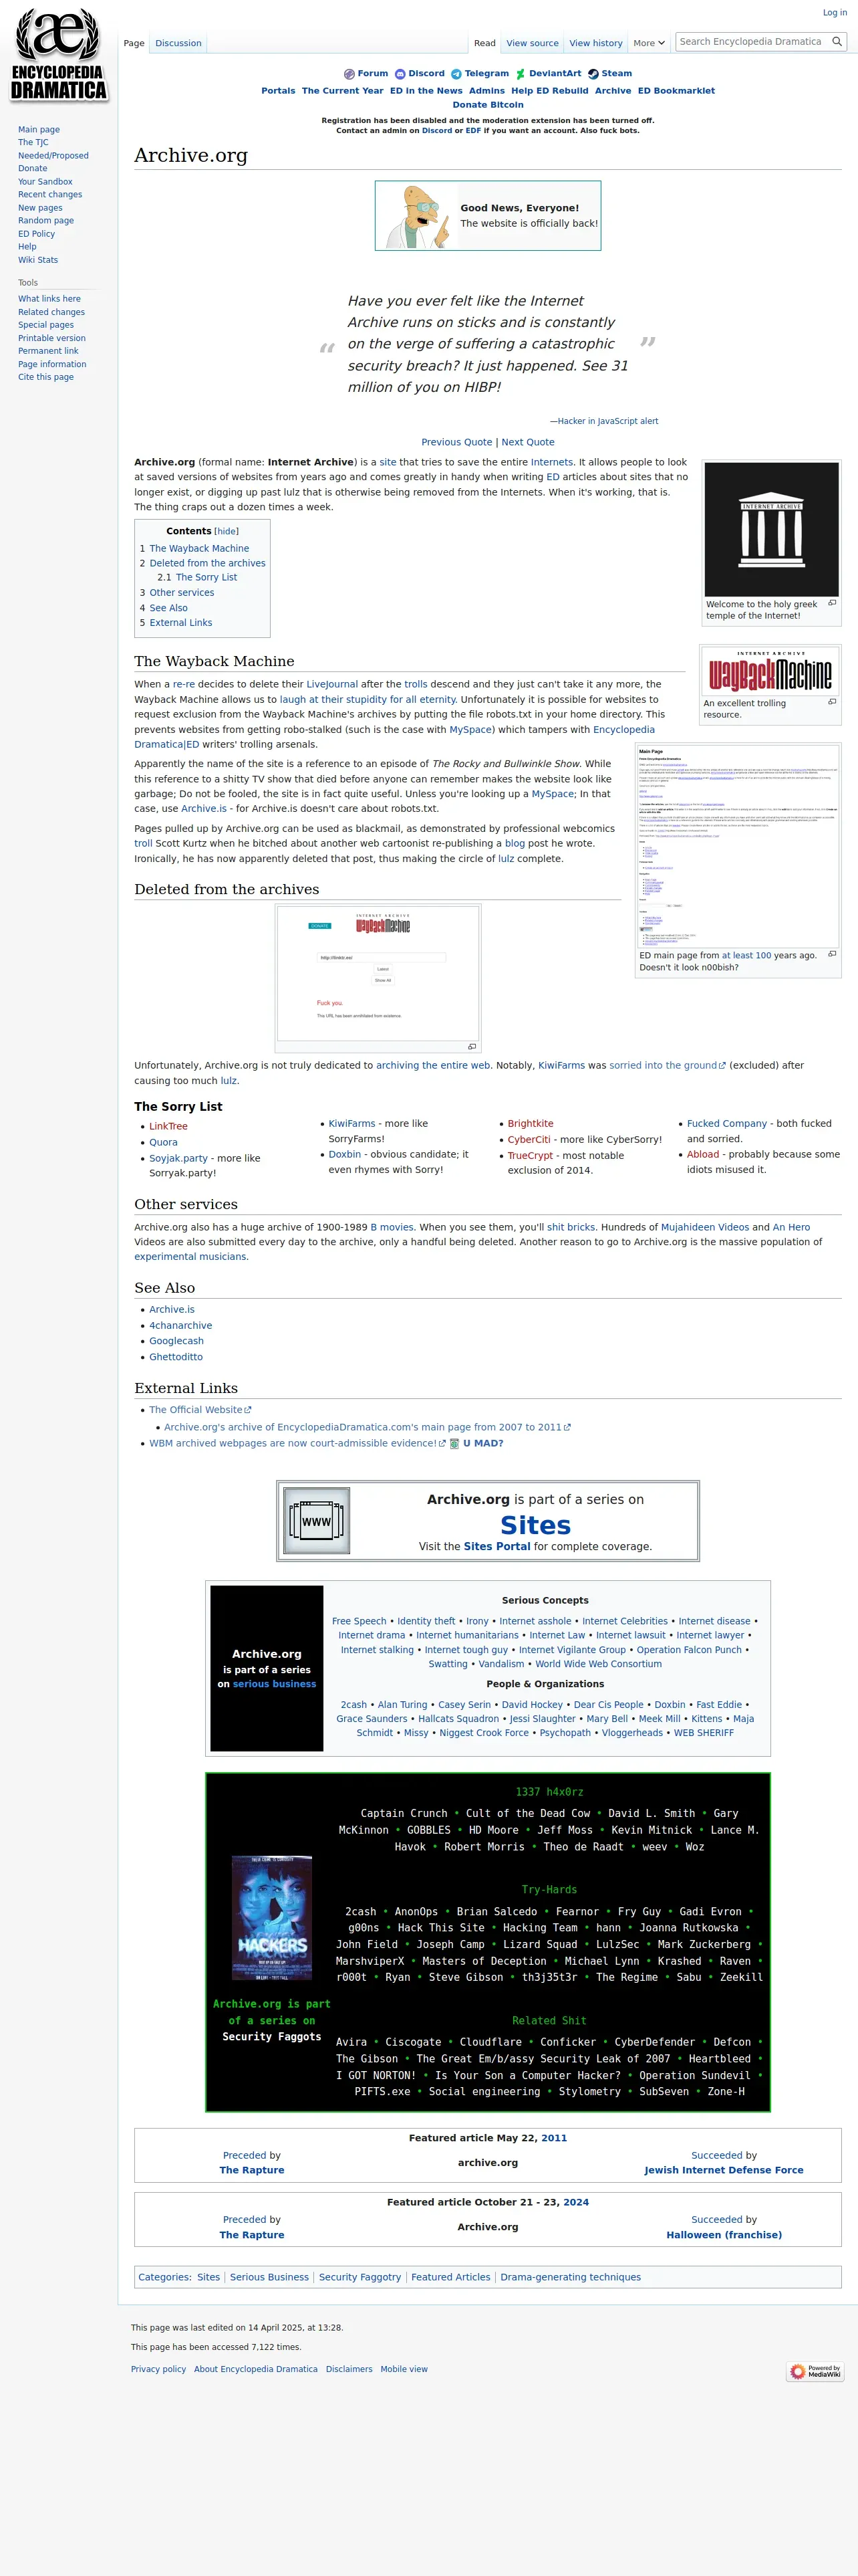Click the Encyclopedia Dramatica logo
This screenshot has height=2576, width=858.
[58, 55]
